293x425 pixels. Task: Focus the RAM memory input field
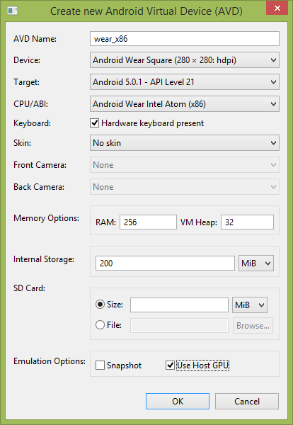[x=148, y=222]
